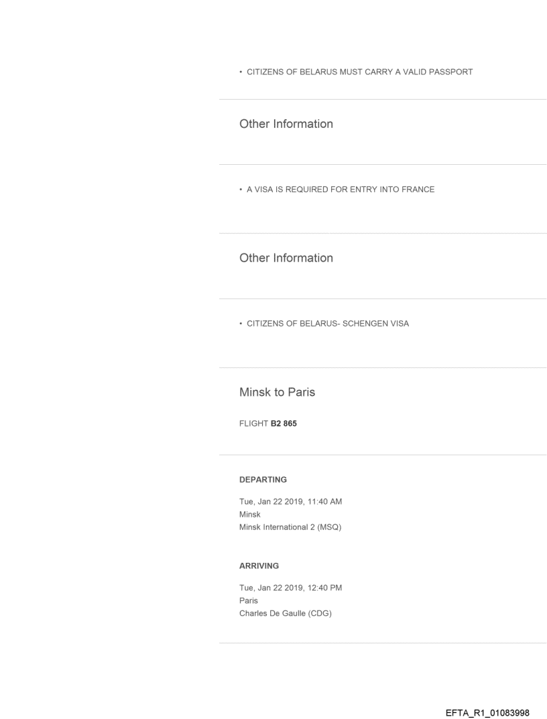The height and width of the screenshot is (719, 547).
Task: Click the bullet before the passport requirement
Action: coord(241,72)
